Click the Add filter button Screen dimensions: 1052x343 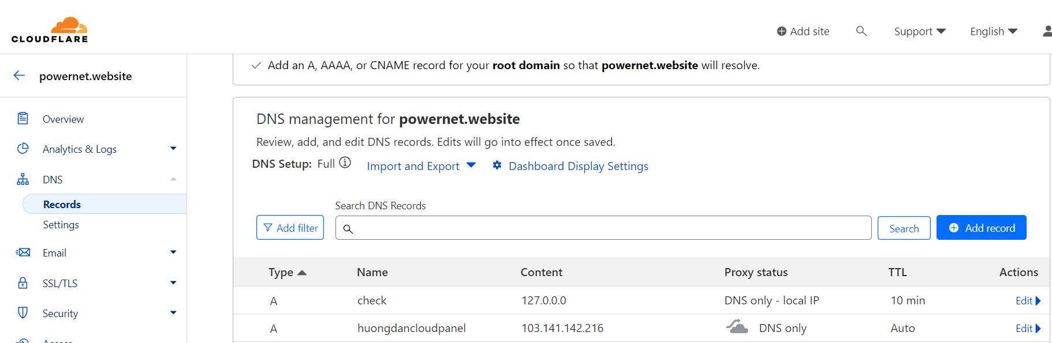click(x=290, y=228)
